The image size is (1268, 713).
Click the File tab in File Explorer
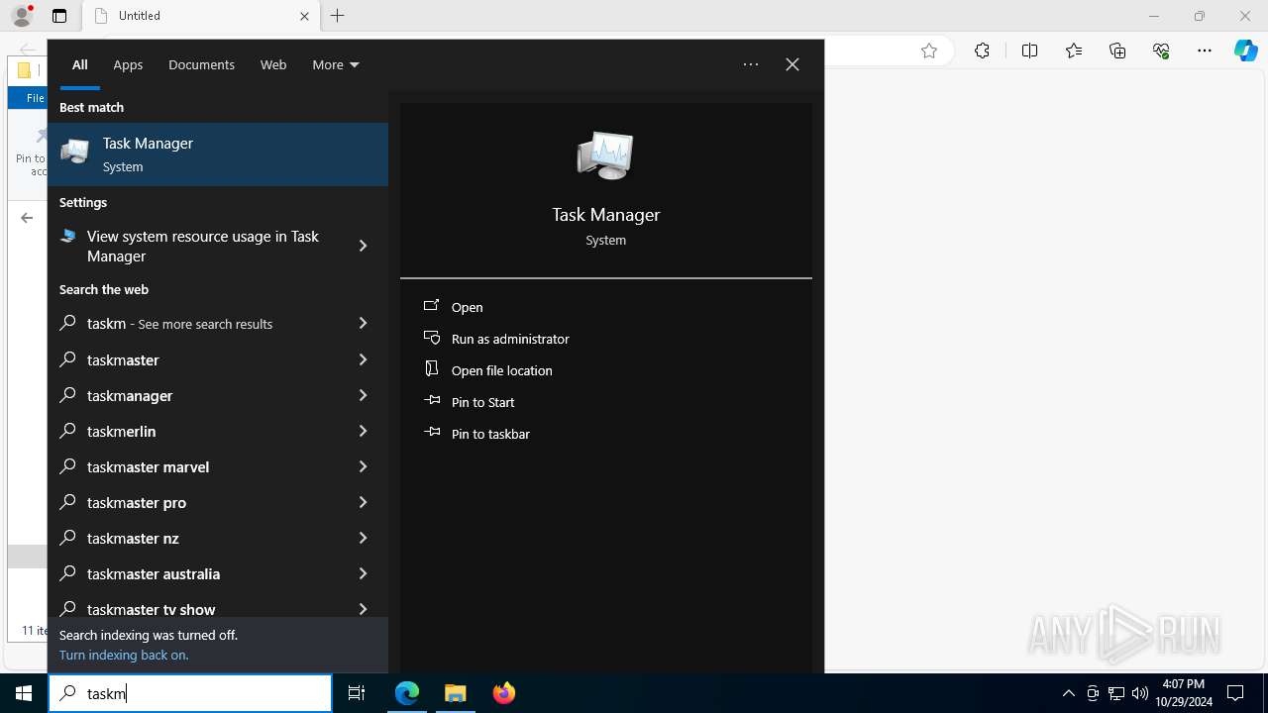point(35,98)
